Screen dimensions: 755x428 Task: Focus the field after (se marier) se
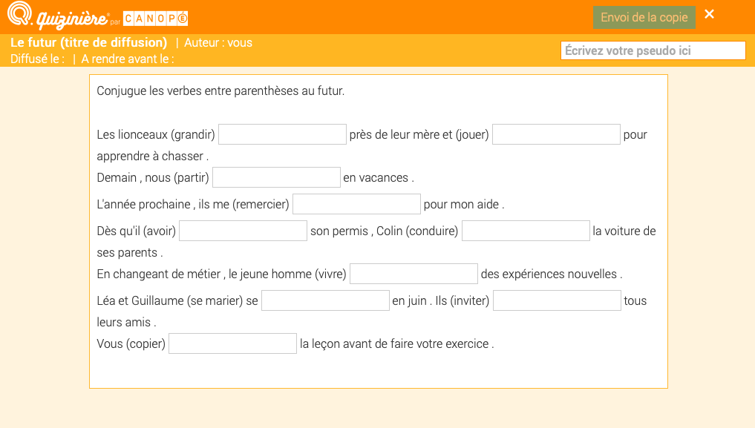click(x=325, y=300)
